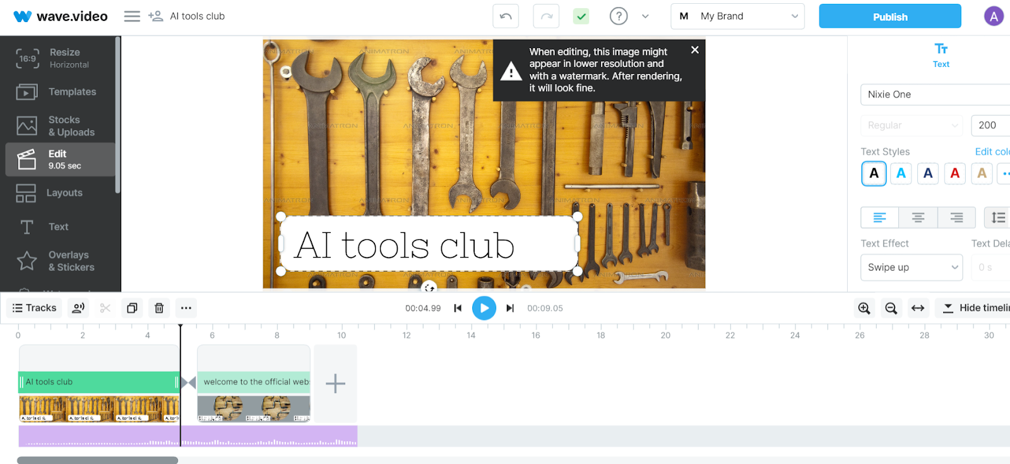Open the hamburger menu next to the logo
Image resolution: width=1010 pixels, height=464 pixels.
coord(132,16)
